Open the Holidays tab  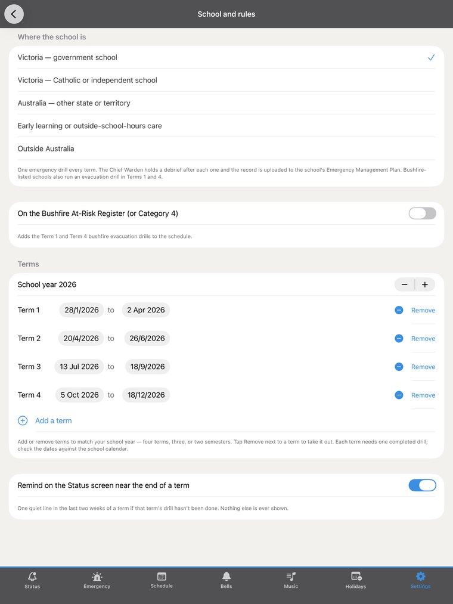tap(356, 580)
